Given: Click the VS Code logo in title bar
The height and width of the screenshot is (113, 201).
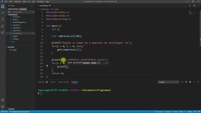Looking at the screenshot, I should [x=2, y=2].
